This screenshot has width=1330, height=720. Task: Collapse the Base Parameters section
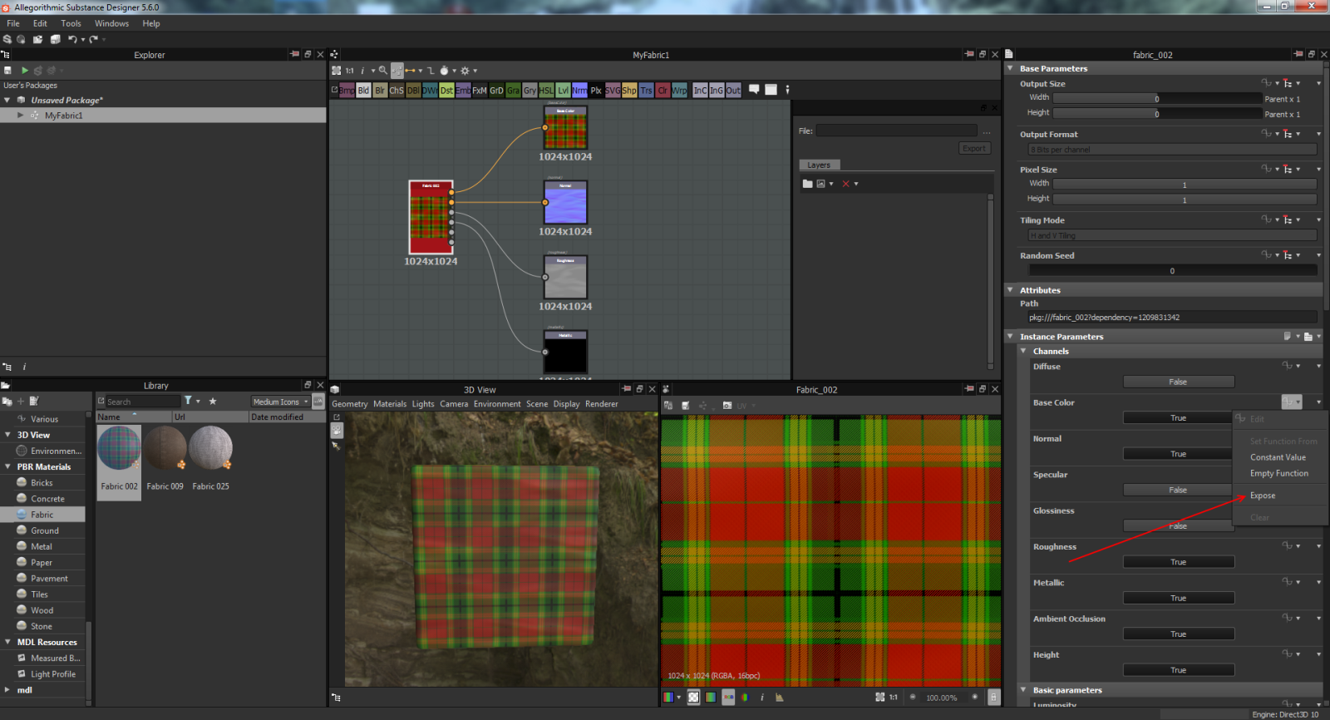(x=1010, y=68)
